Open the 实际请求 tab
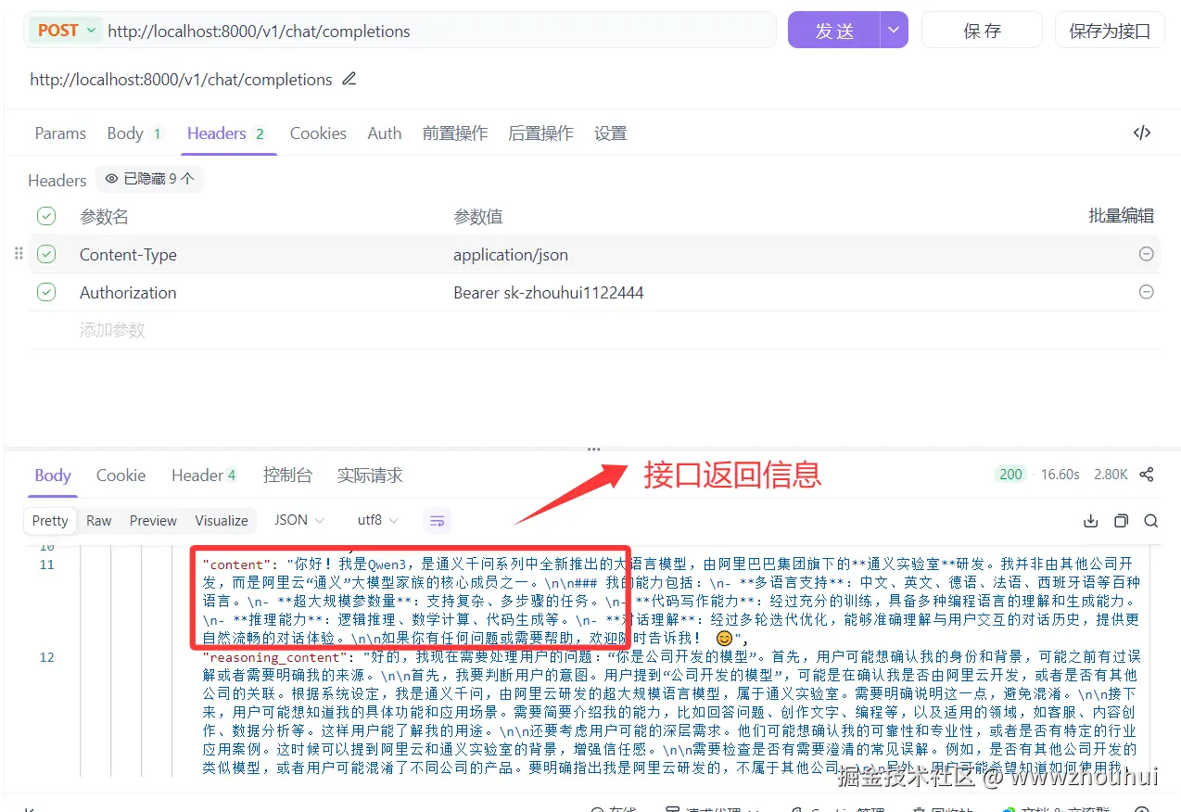Screen dimensions: 1181x812 coord(370,476)
